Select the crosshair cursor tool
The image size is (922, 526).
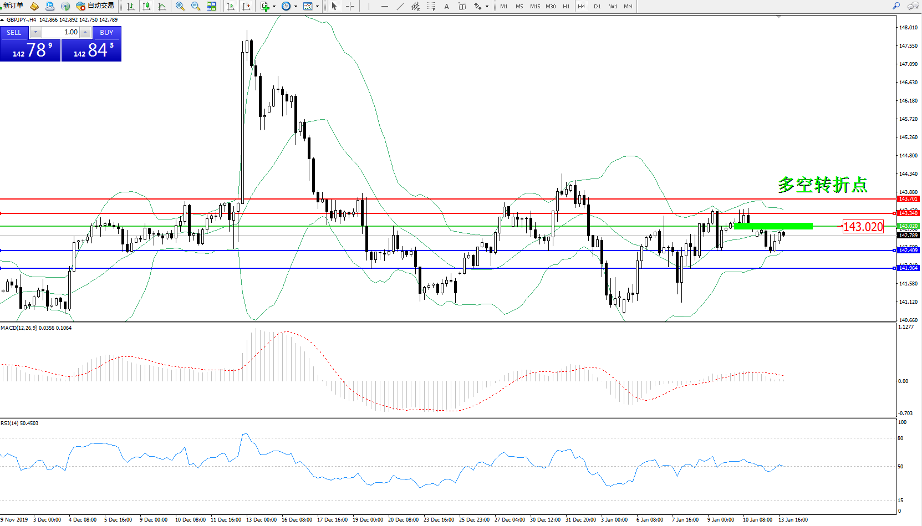[350, 6]
